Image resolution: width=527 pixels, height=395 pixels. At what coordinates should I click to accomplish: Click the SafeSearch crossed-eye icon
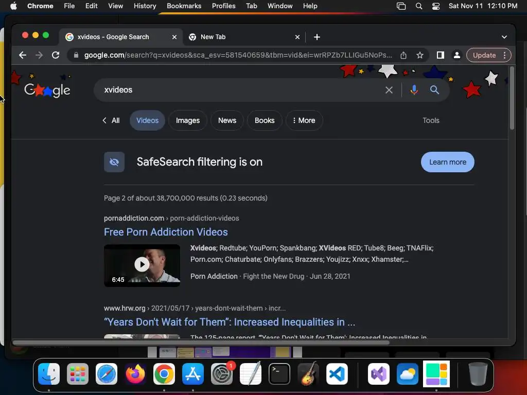pyautogui.click(x=114, y=162)
